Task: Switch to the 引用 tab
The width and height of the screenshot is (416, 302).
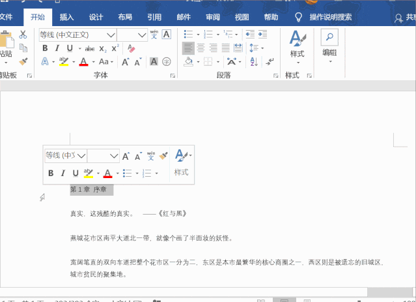Action: pos(154,17)
